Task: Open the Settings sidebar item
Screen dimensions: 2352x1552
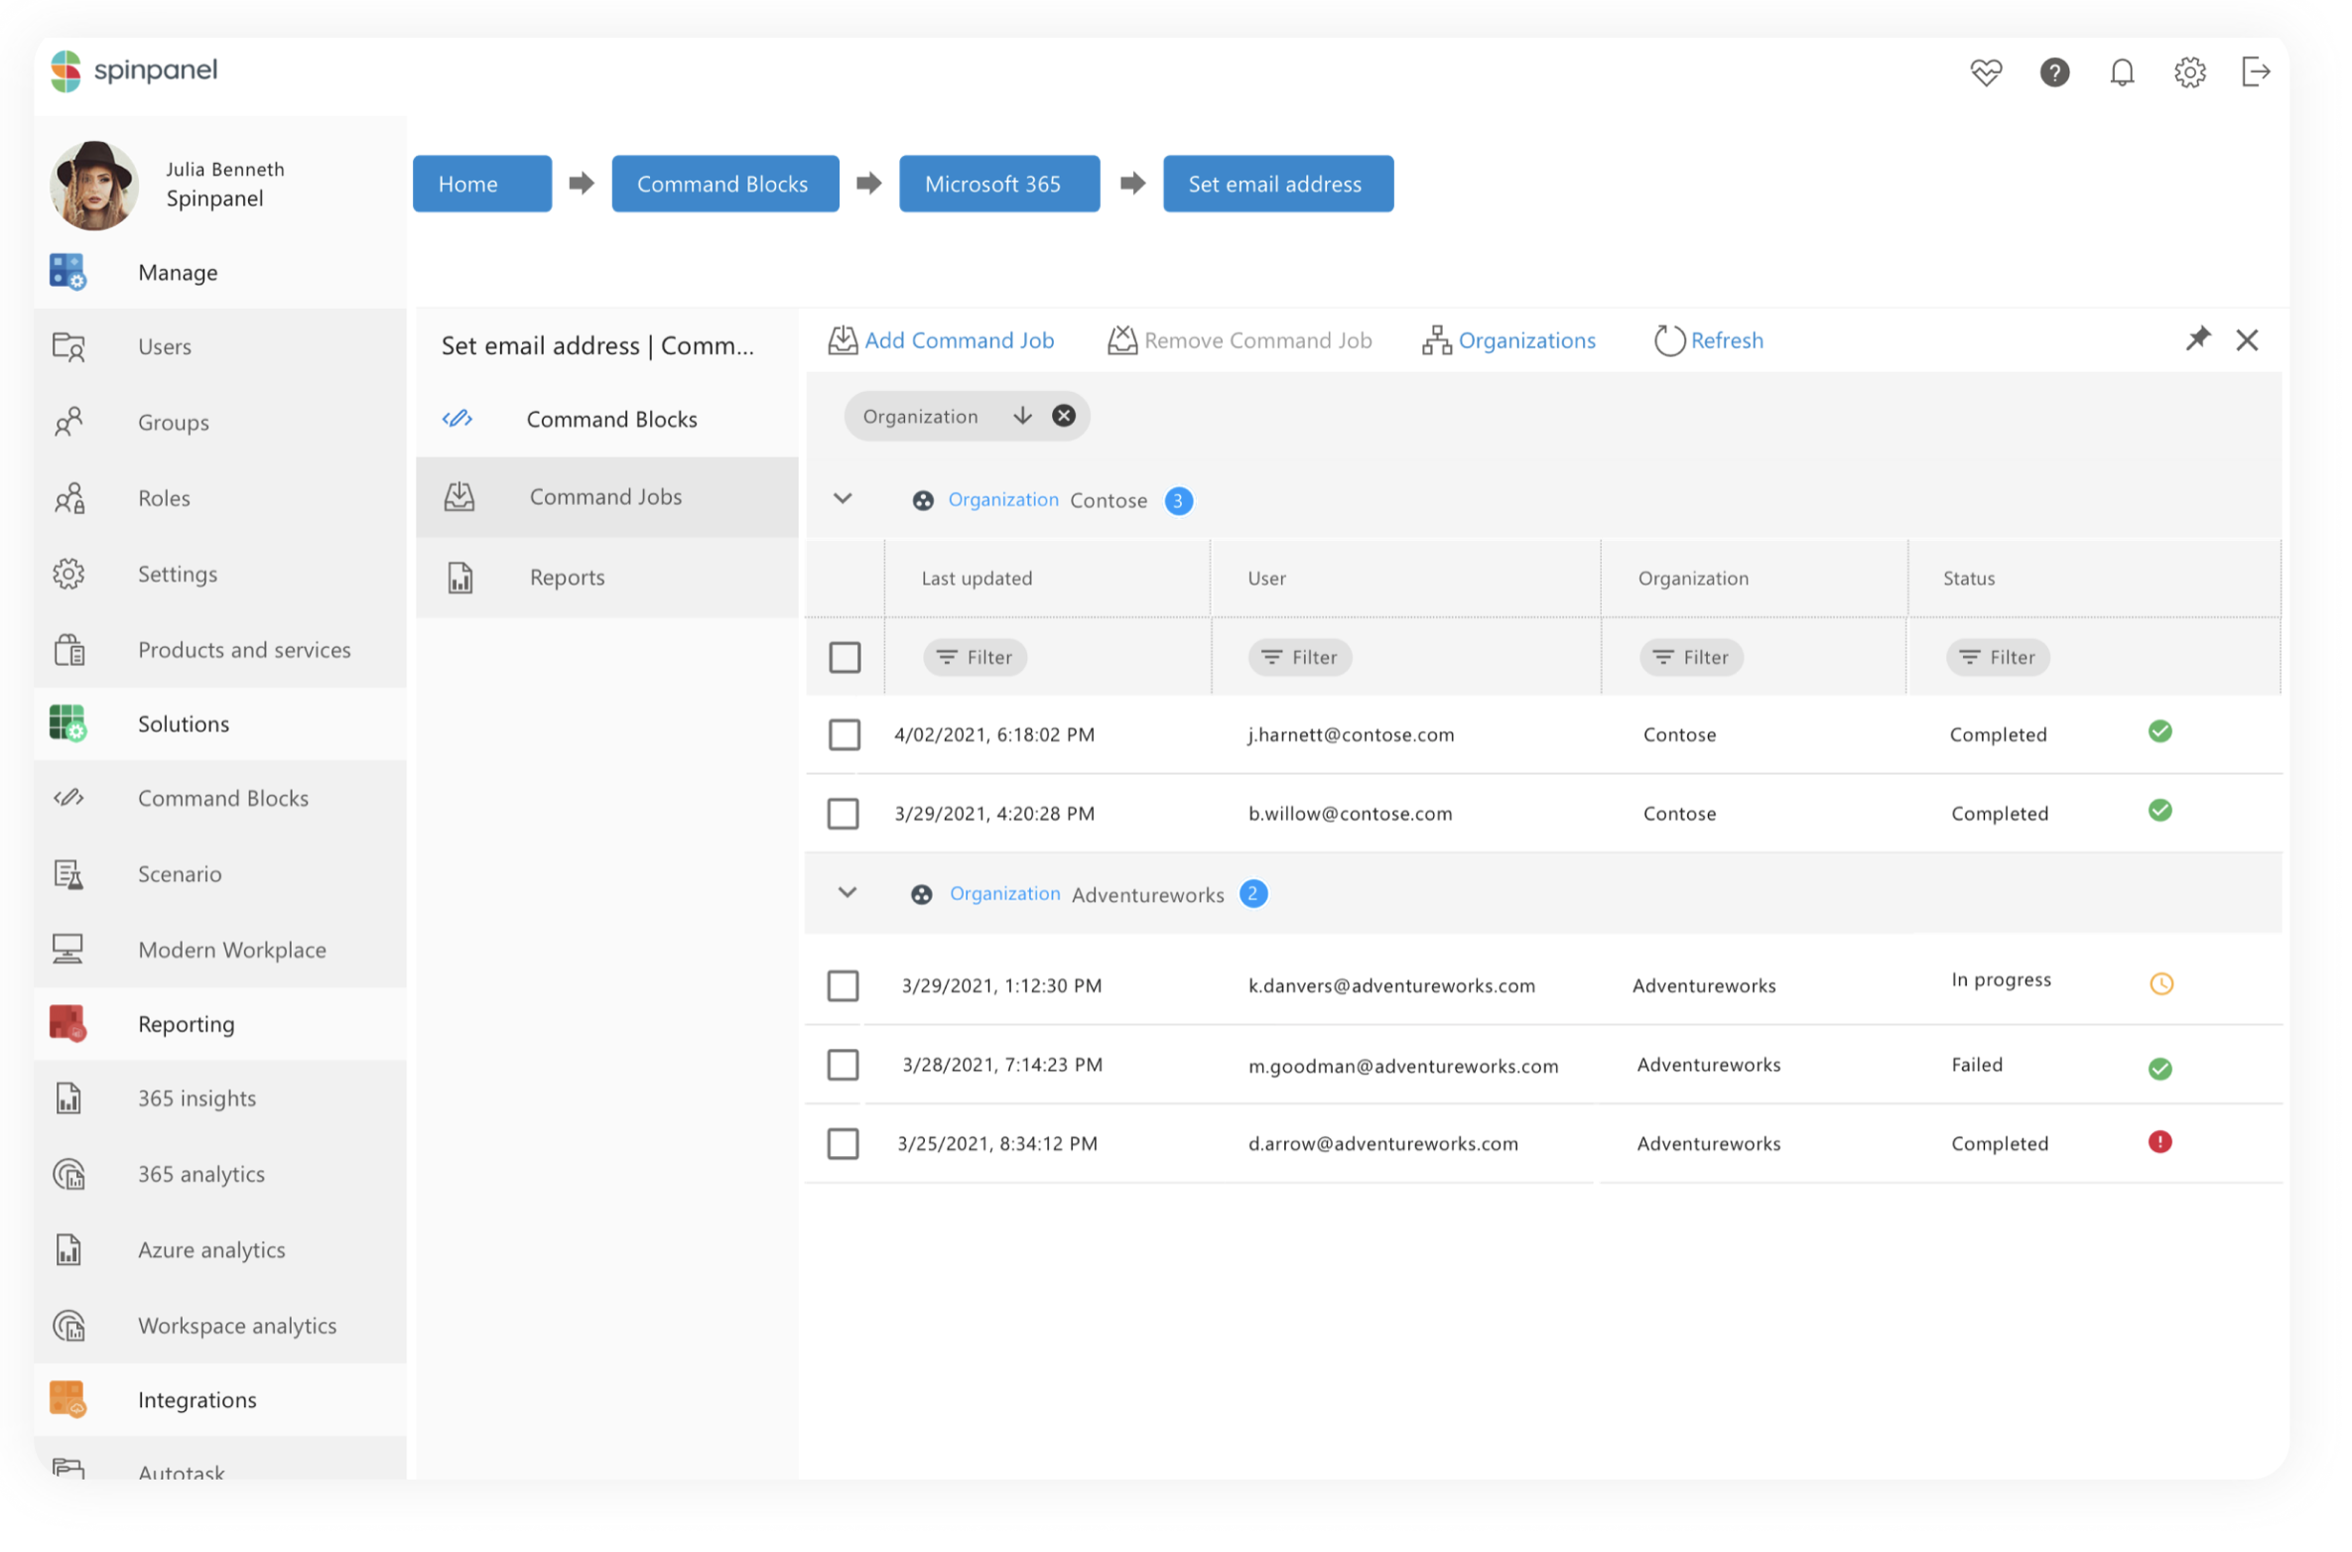Action: (220, 574)
